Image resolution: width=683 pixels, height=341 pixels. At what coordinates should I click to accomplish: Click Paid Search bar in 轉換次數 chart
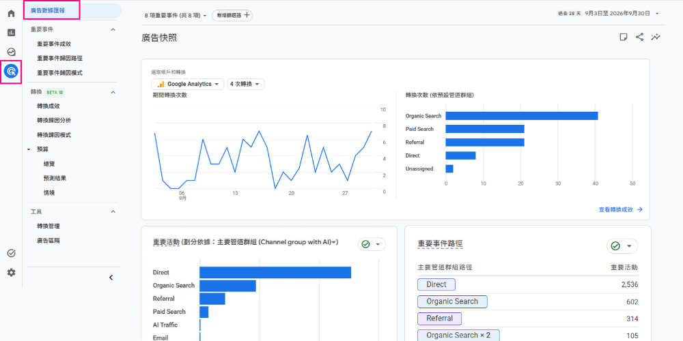pyautogui.click(x=485, y=129)
